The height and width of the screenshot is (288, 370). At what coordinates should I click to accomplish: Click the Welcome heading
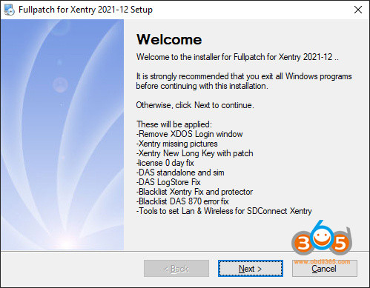(x=169, y=39)
